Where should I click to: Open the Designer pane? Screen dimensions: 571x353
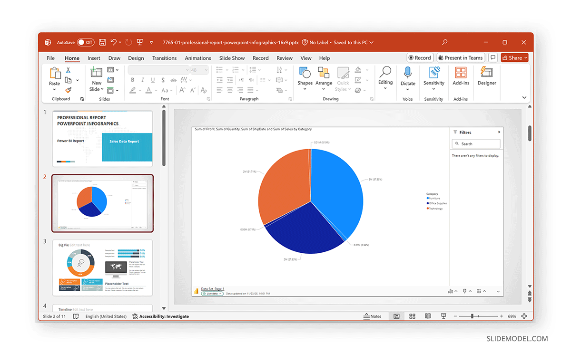coord(486,78)
